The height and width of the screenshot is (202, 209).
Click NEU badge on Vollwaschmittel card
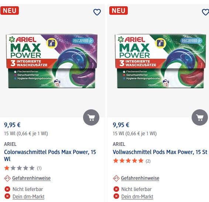[x=119, y=11]
